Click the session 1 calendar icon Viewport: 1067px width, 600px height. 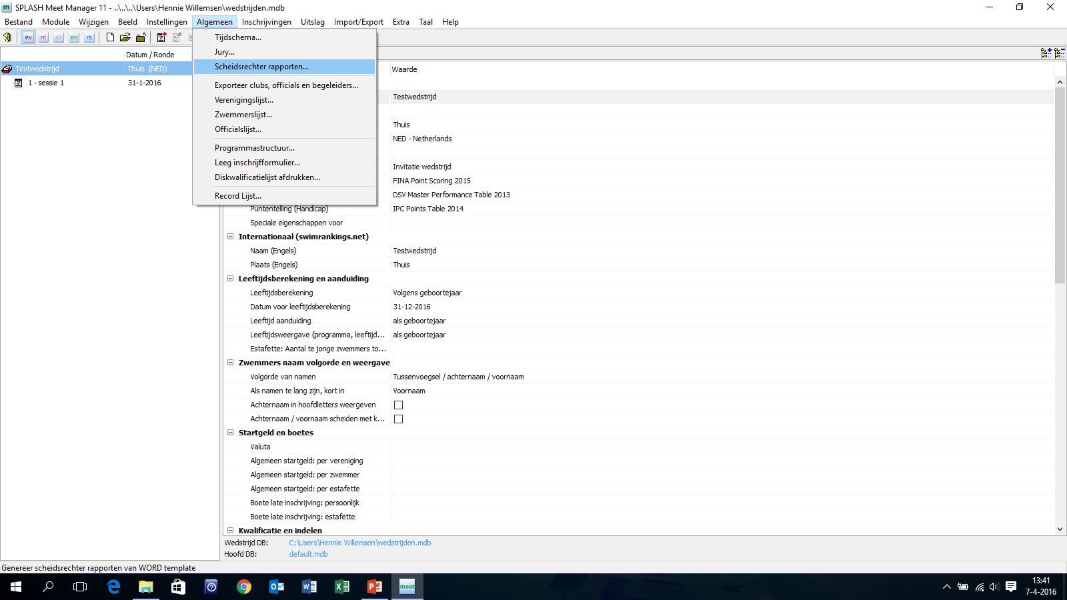click(19, 83)
